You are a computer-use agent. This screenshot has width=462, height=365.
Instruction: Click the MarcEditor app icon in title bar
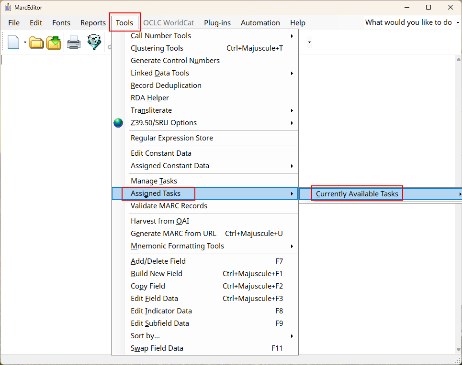[8, 7]
